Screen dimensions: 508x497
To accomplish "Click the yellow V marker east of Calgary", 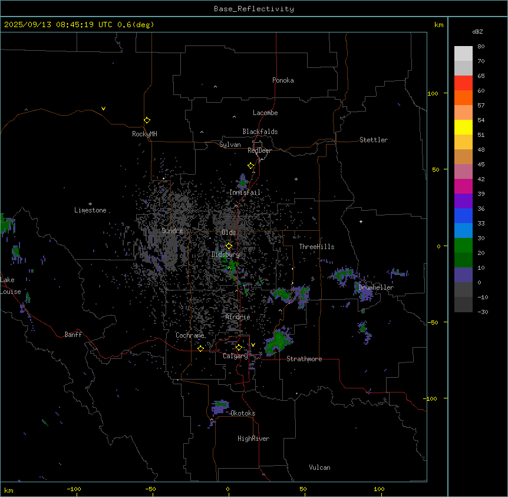I will [253, 345].
